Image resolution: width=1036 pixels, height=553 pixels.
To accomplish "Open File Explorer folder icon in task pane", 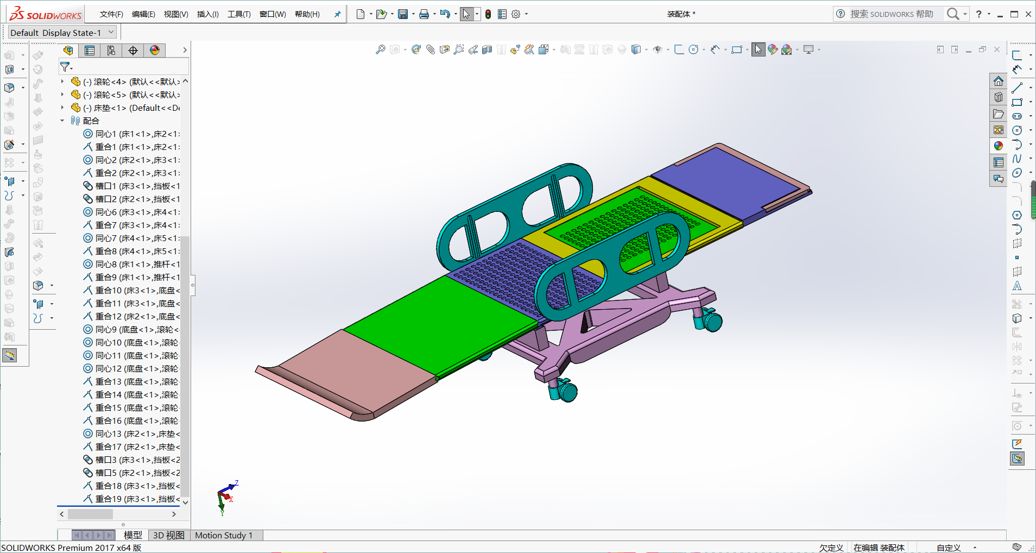I will pos(998,114).
